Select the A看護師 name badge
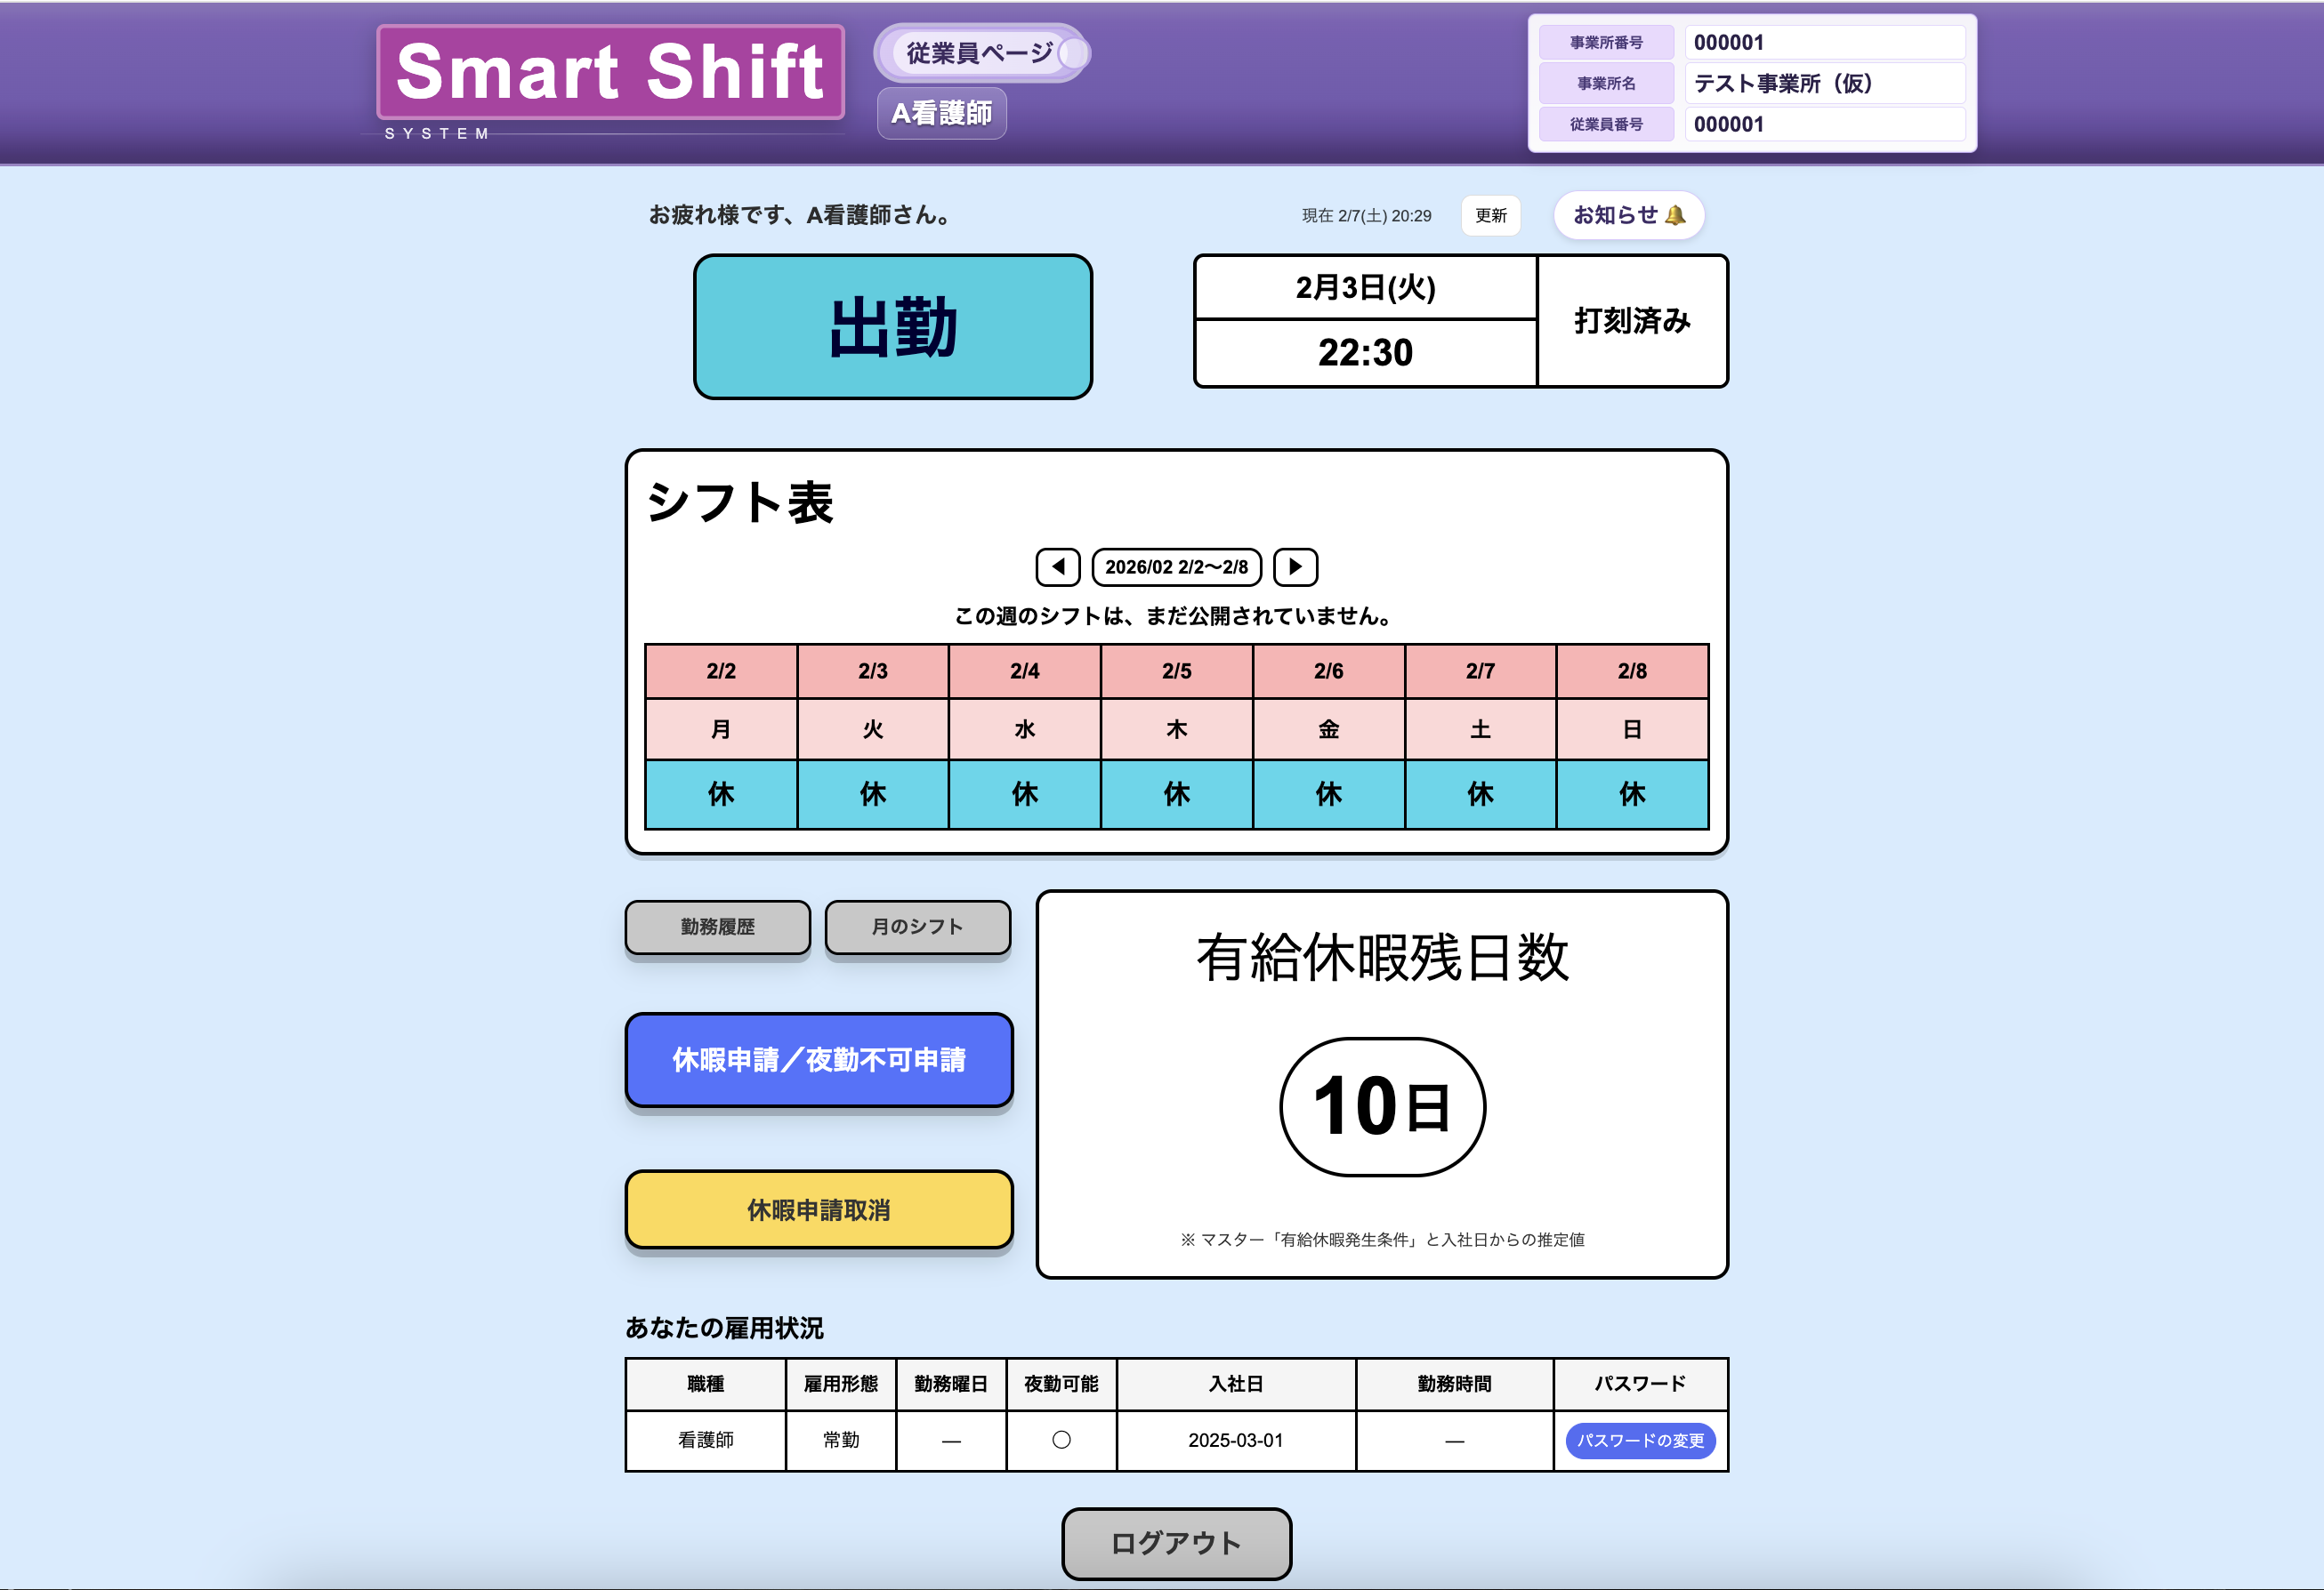This screenshot has width=2324, height=1590. point(941,113)
